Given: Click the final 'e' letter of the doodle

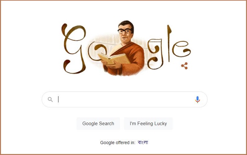Looking at the screenshot, I should point(181,49).
